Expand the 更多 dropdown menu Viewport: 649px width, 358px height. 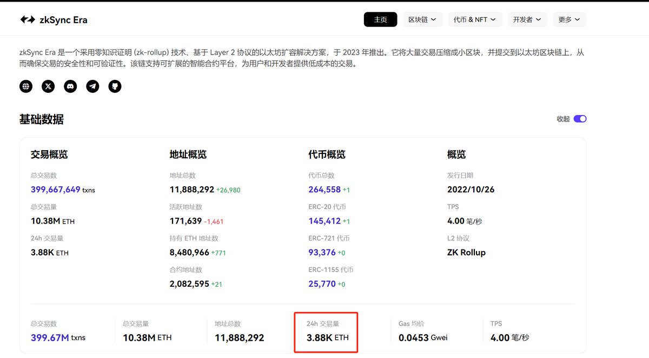569,19
